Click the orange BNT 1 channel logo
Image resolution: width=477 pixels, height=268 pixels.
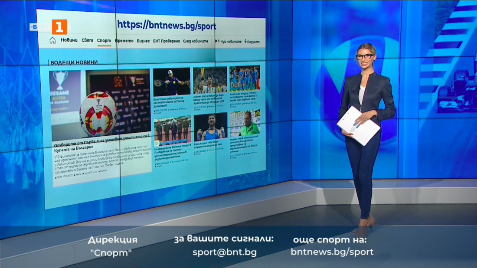pyautogui.click(x=59, y=27)
